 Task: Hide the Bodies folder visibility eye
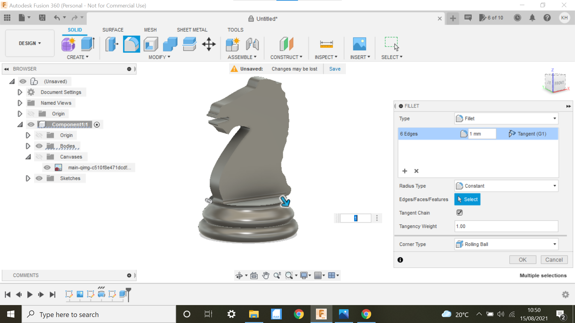(39, 146)
